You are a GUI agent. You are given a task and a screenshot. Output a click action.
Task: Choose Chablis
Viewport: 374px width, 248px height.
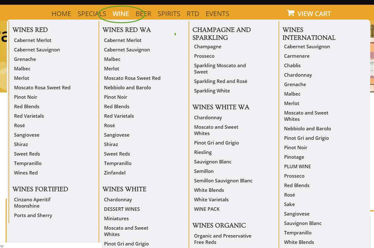[x=292, y=66]
